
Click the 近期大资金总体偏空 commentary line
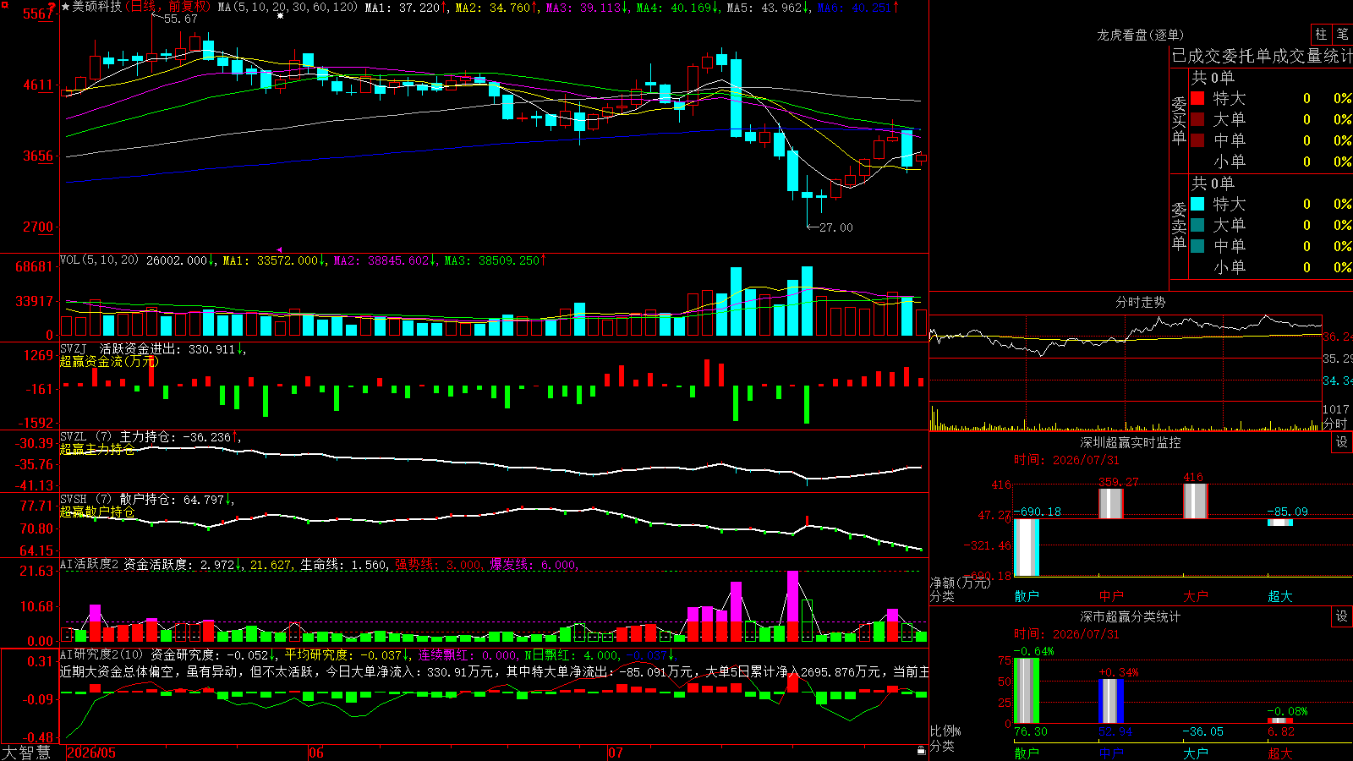[494, 672]
